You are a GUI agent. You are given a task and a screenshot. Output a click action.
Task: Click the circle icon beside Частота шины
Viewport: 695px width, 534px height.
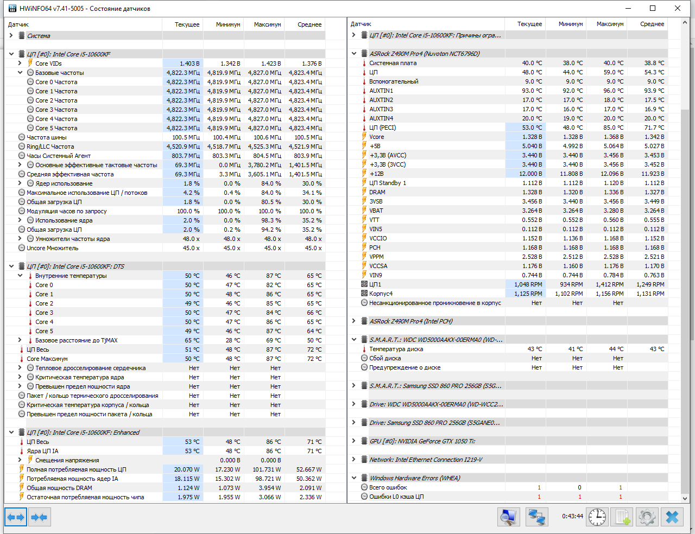point(22,137)
